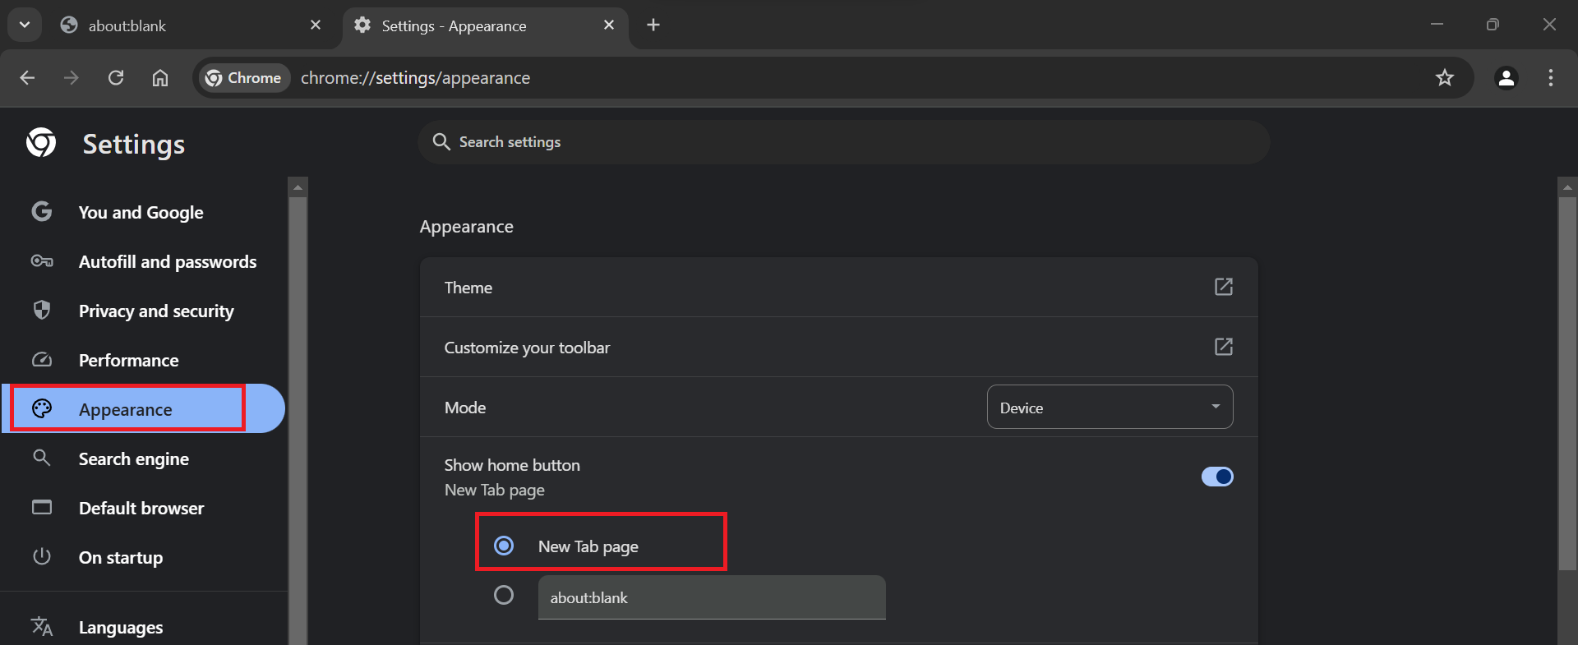Viewport: 1578px width, 645px height.
Task: Click the sidebar scrollbar up arrow
Action: tap(298, 187)
